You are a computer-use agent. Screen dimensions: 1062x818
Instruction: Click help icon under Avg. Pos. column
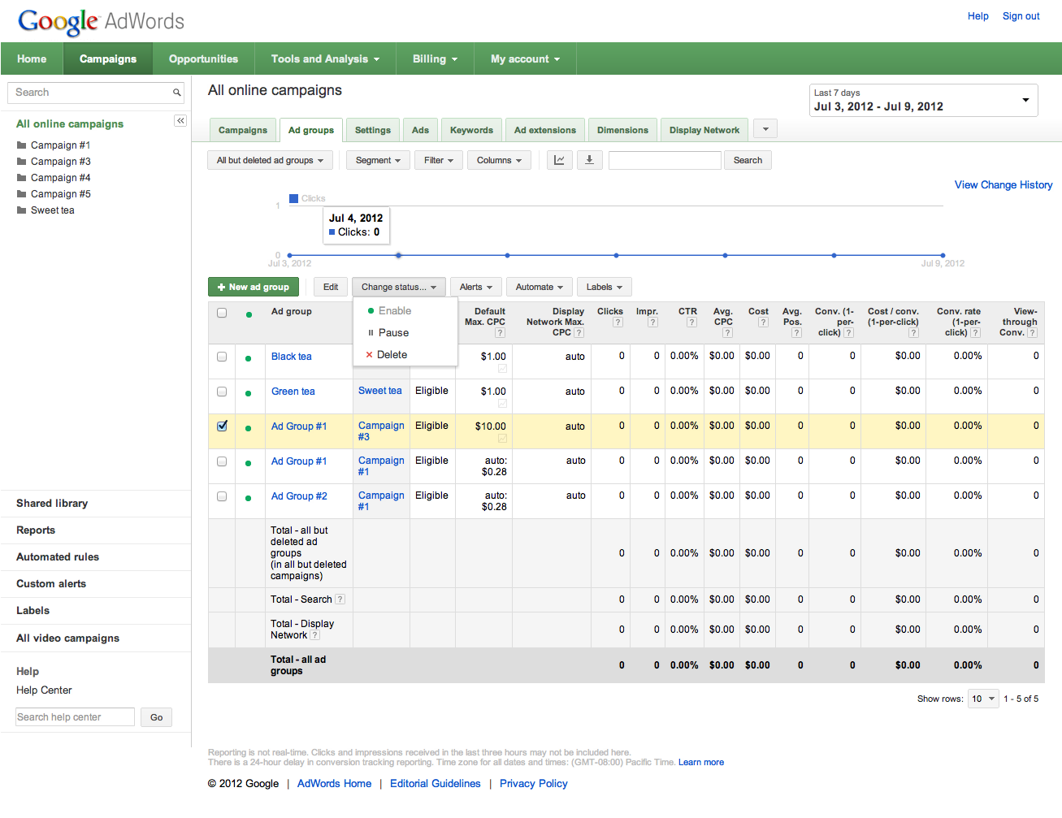click(796, 332)
